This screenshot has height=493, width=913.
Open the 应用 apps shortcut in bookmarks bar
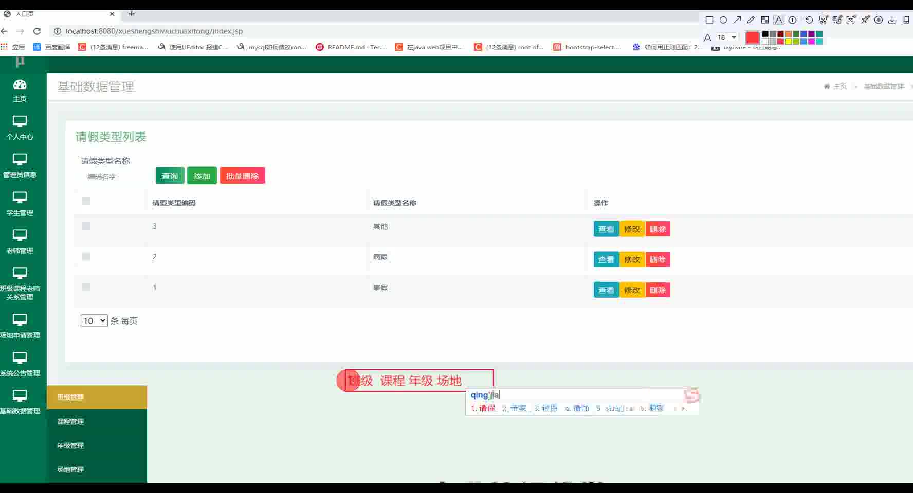(x=13, y=47)
